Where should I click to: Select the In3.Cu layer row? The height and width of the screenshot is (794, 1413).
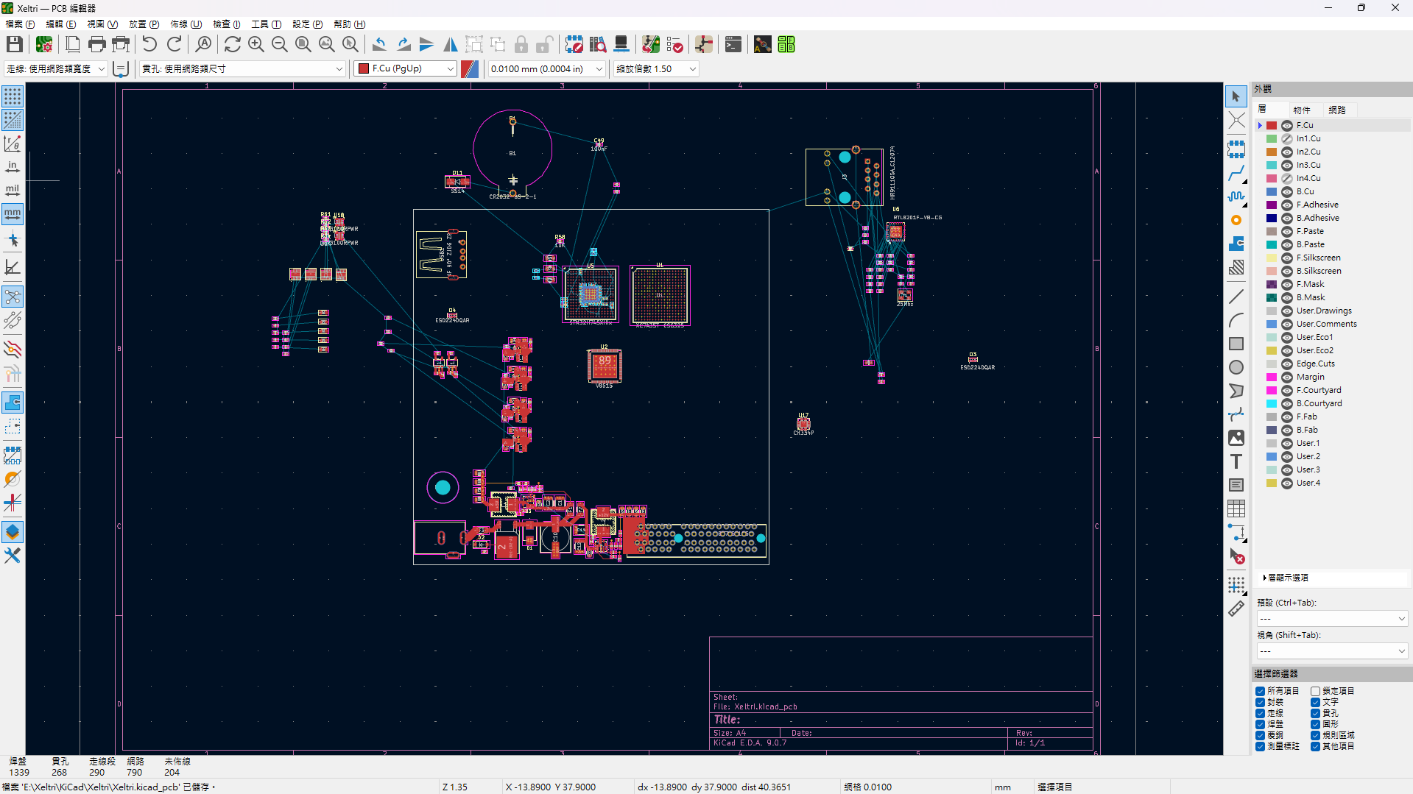pyautogui.click(x=1333, y=166)
